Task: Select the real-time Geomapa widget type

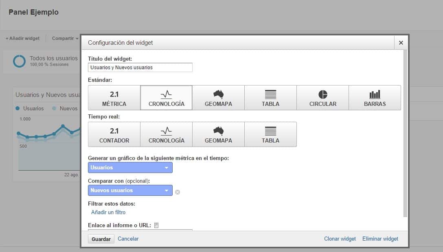Action: click(218, 134)
